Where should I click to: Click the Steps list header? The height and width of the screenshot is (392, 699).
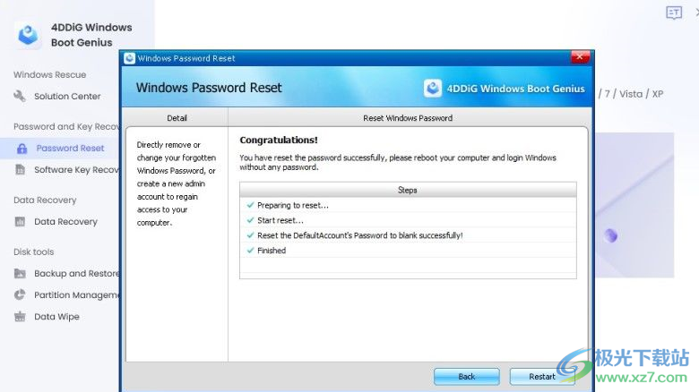[408, 190]
